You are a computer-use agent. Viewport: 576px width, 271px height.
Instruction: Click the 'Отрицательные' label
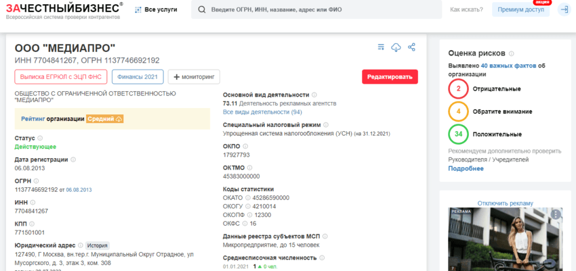coord(497,89)
